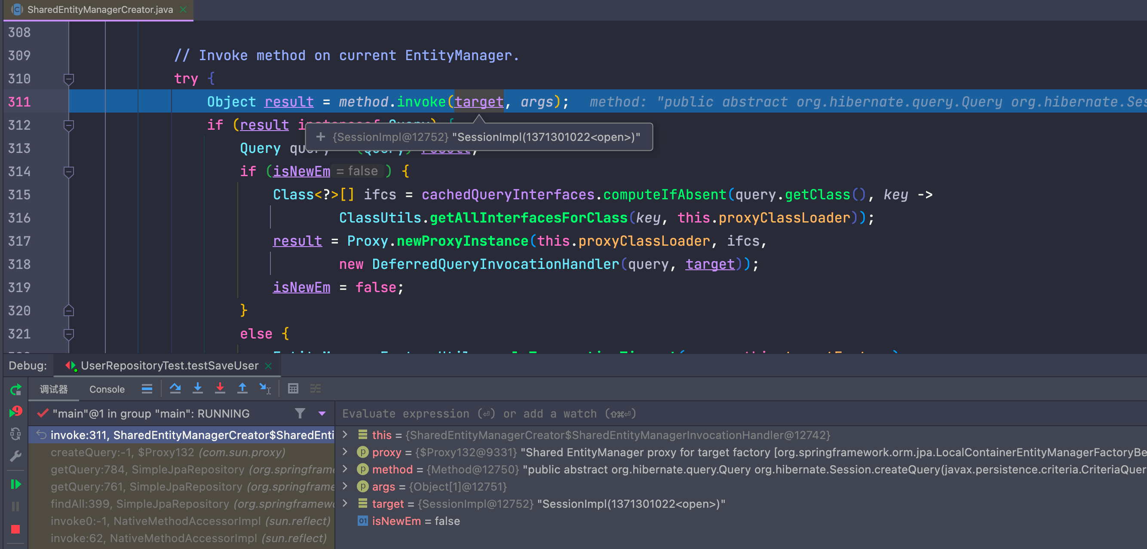Click 'getAllInterfacesForClass' on line 316
The width and height of the screenshot is (1147, 549).
click(x=528, y=218)
